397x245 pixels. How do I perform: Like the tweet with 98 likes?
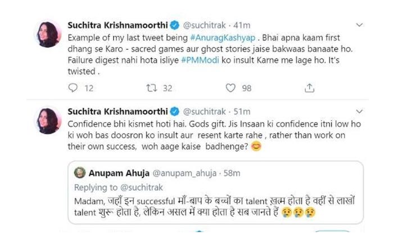click(x=231, y=88)
